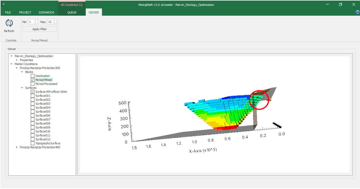Viewport: 360px width, 189px height.
Task: Expand the Properties tree node
Action: (17, 60)
